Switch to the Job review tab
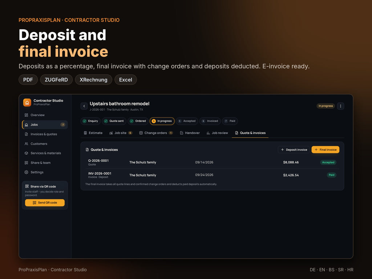 point(217,133)
